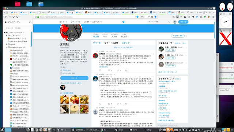The image size is (234, 132).
Task: Click the Twitter bird logo in header
Action: coord(124,22)
